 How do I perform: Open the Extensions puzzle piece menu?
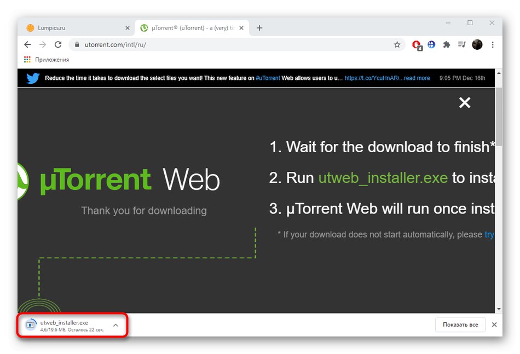click(x=446, y=44)
